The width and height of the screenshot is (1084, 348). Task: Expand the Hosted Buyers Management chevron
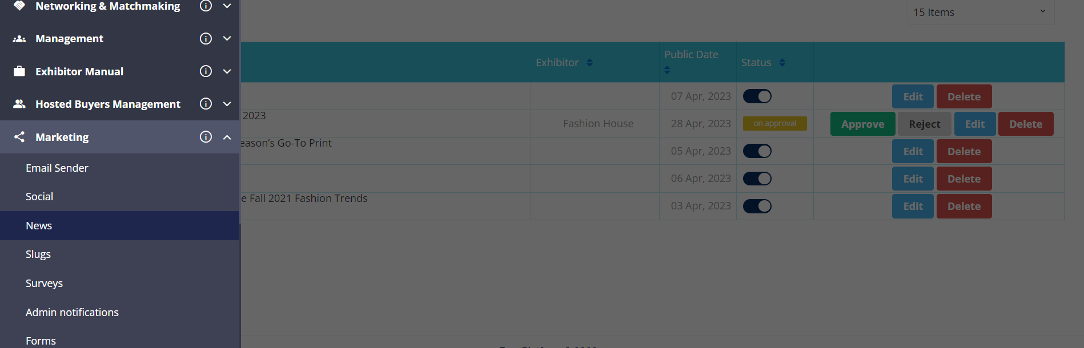coord(227,104)
